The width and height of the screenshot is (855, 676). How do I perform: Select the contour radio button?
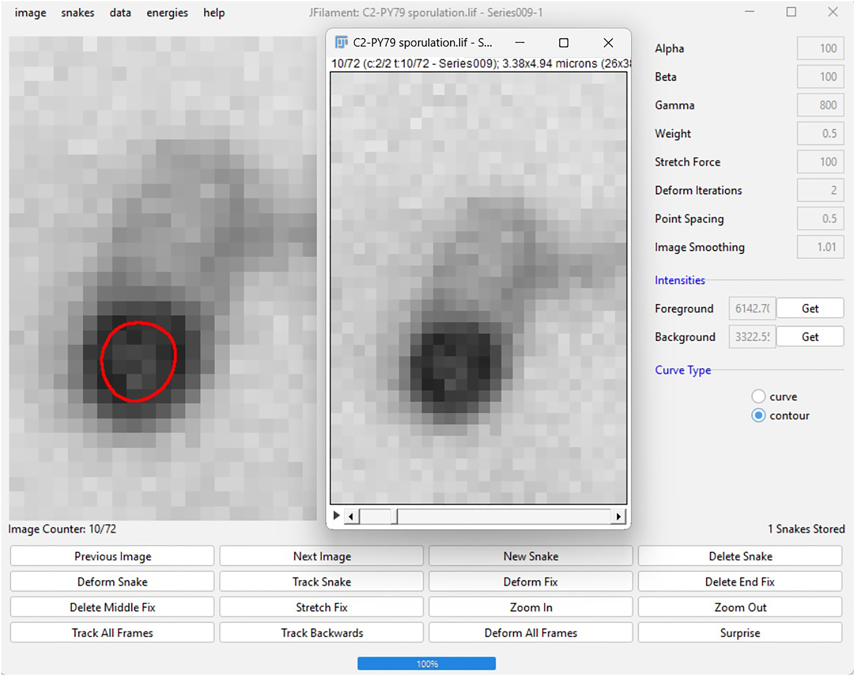[x=758, y=415]
